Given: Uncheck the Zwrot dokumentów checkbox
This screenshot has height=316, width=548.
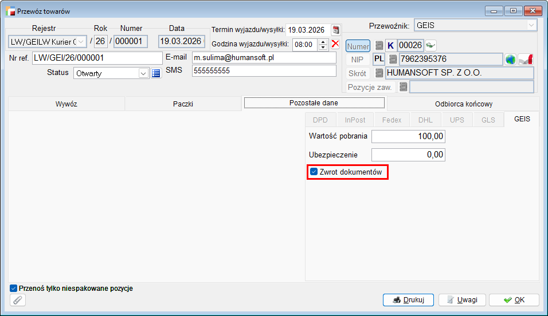Looking at the screenshot, I should [x=314, y=172].
